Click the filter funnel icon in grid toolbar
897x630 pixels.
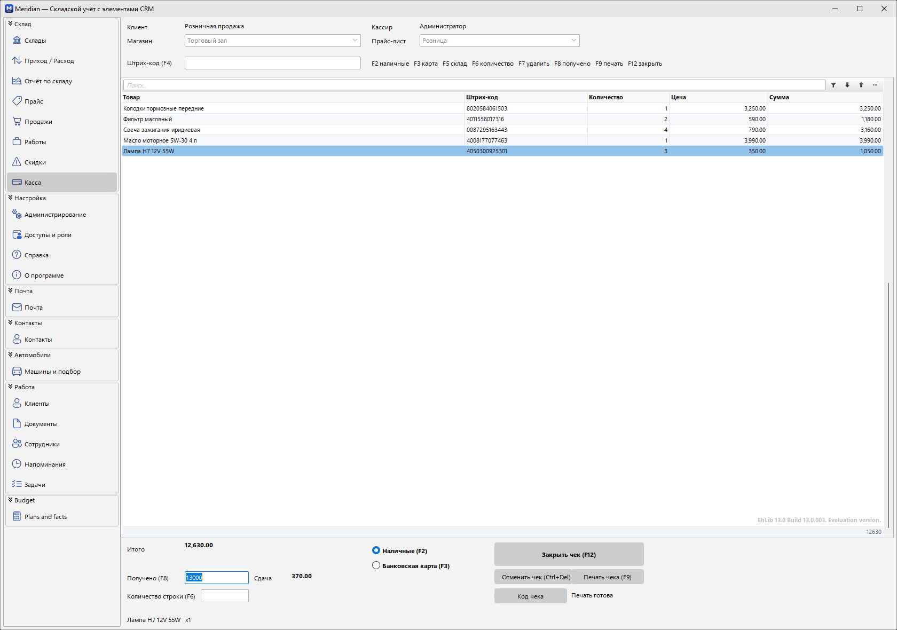pyautogui.click(x=833, y=85)
